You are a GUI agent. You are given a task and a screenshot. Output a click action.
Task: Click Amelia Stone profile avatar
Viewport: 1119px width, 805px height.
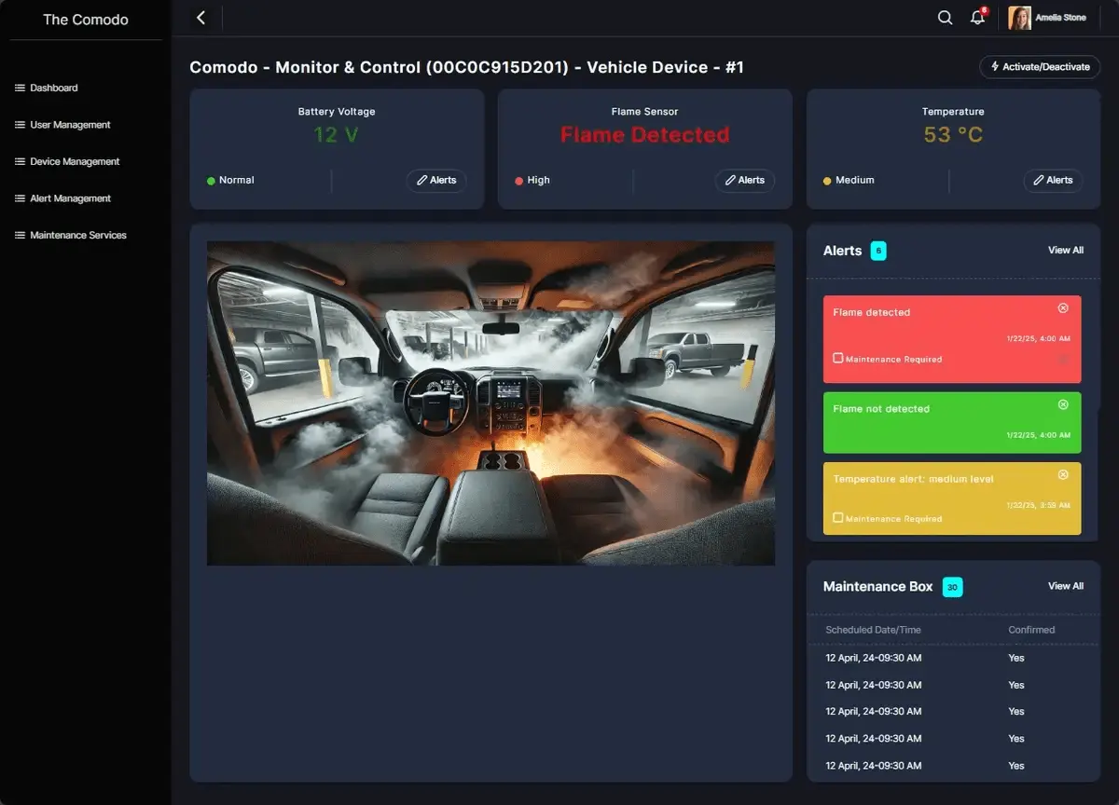[1020, 18]
